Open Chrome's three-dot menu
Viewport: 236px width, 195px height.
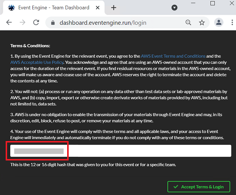coord(232,22)
